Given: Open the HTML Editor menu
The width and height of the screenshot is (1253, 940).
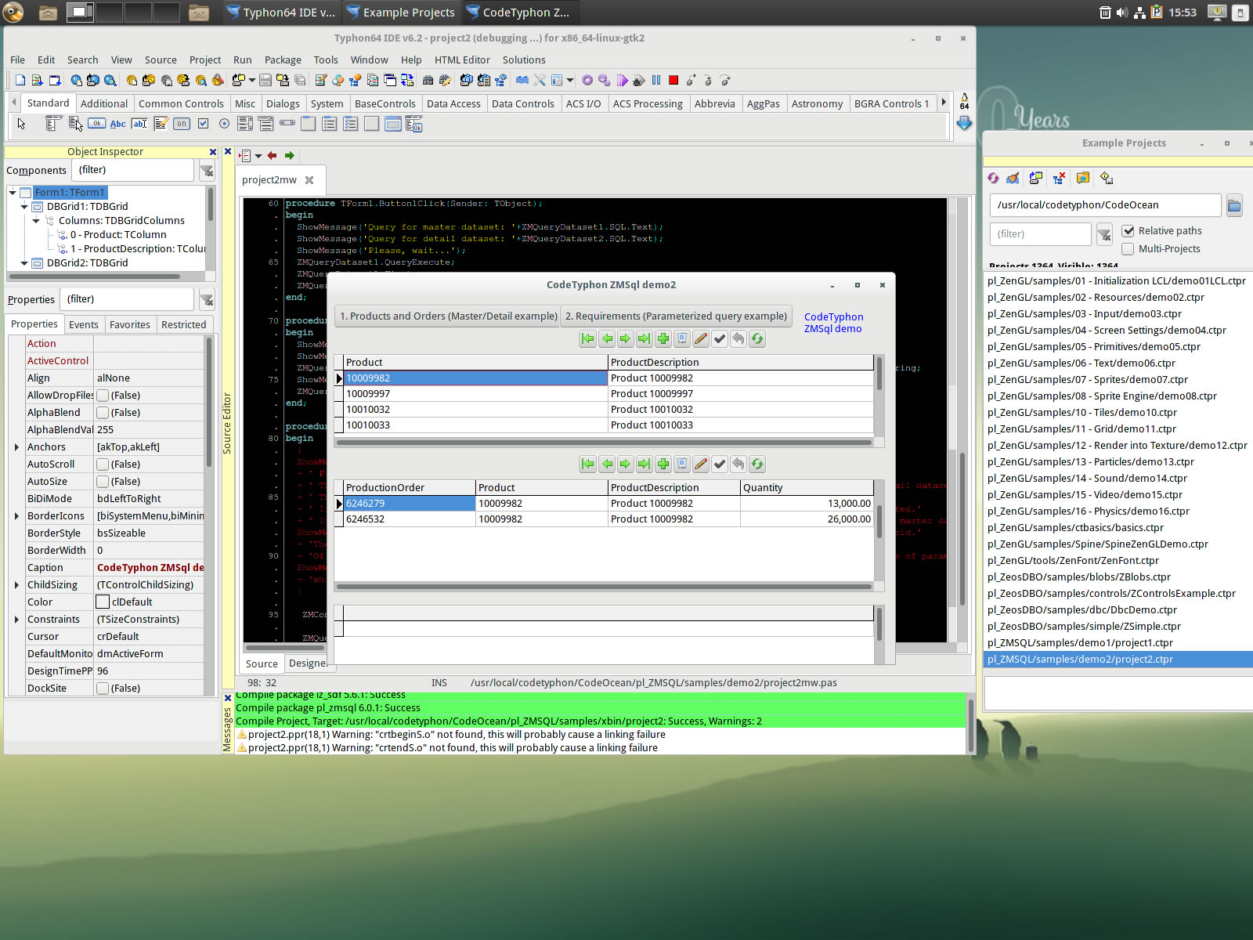Looking at the screenshot, I should [462, 60].
